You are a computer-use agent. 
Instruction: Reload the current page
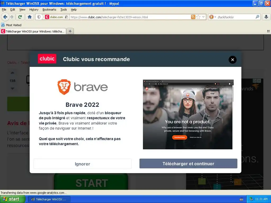20,17
